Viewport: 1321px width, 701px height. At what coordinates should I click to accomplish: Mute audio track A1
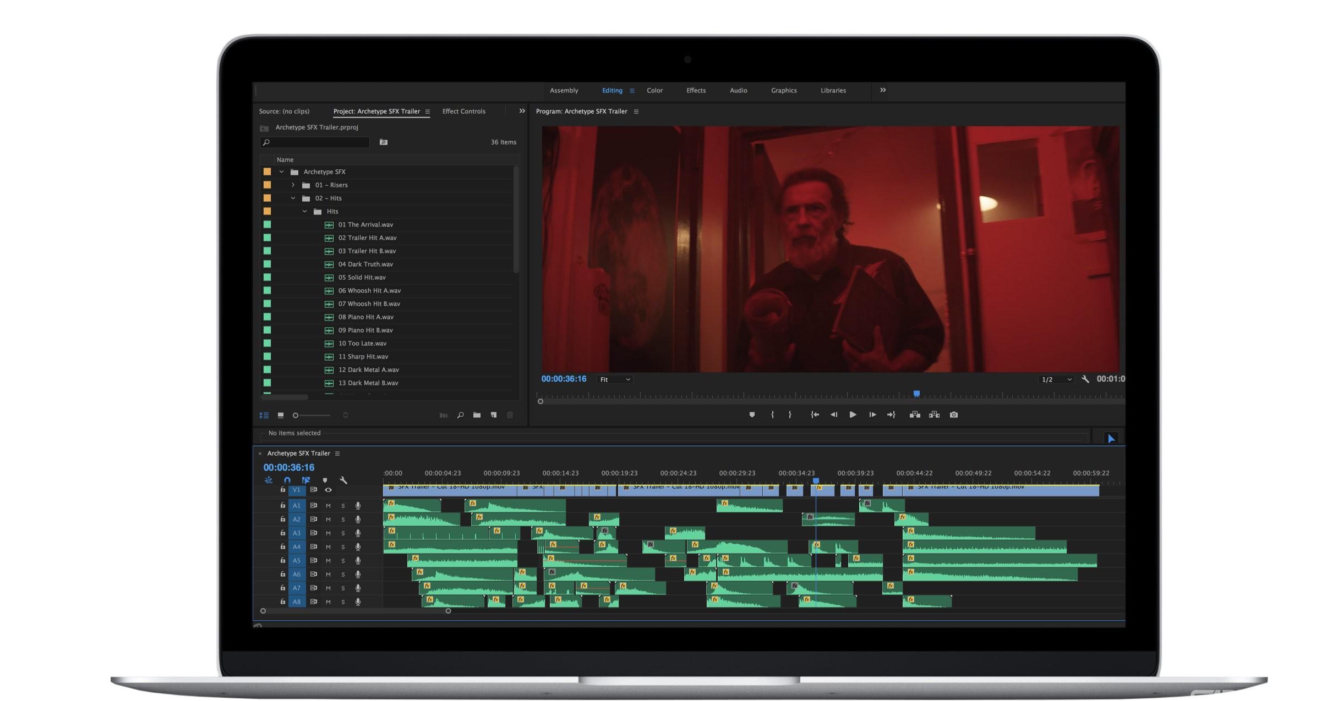328,506
